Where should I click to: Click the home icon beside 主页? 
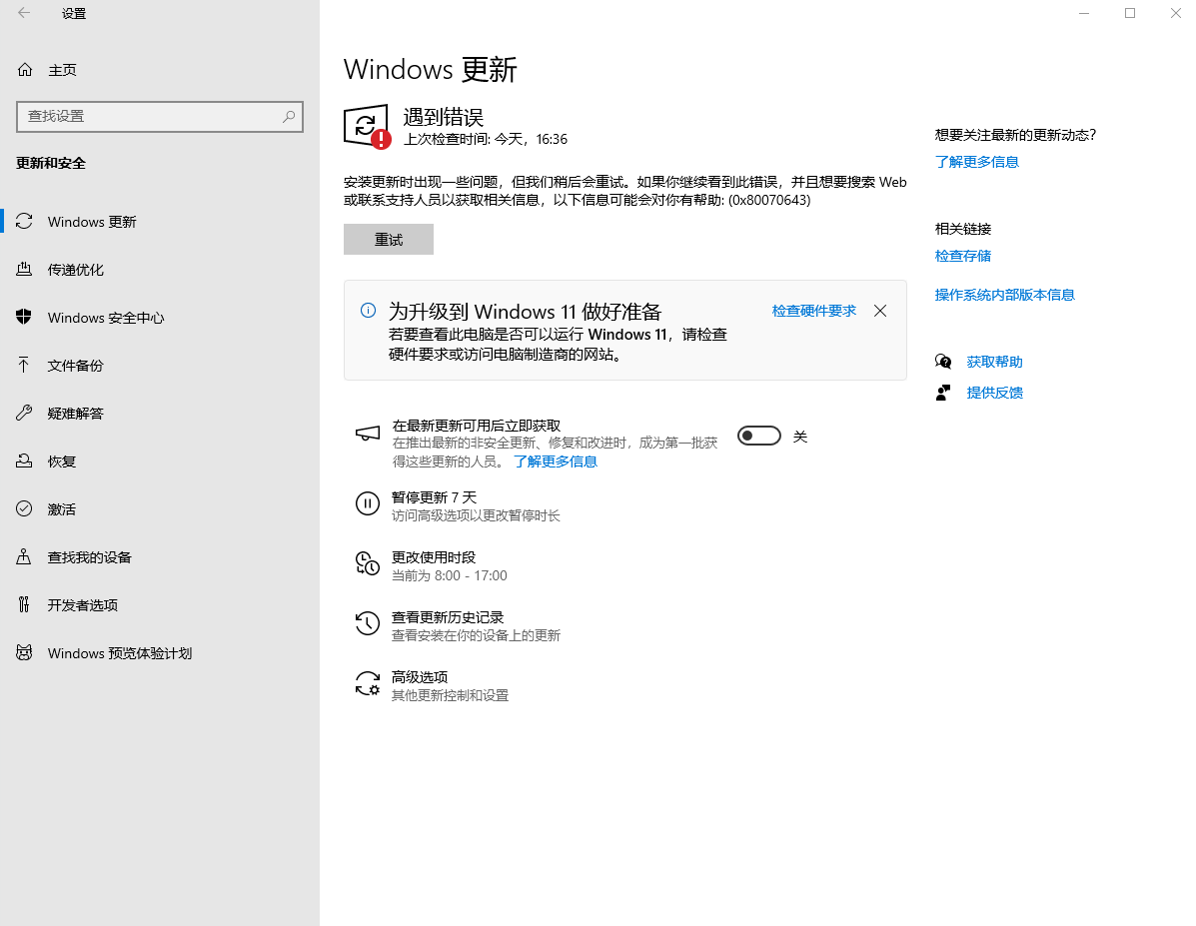coord(24,69)
